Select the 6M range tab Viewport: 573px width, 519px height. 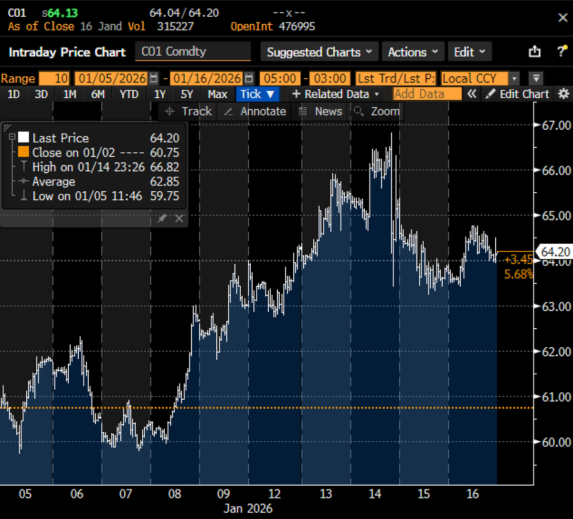98,94
